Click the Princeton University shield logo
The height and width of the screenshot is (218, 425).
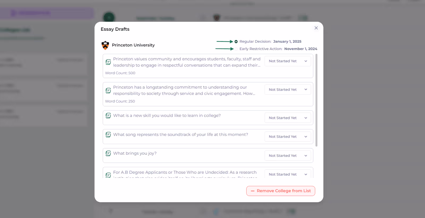click(105, 45)
